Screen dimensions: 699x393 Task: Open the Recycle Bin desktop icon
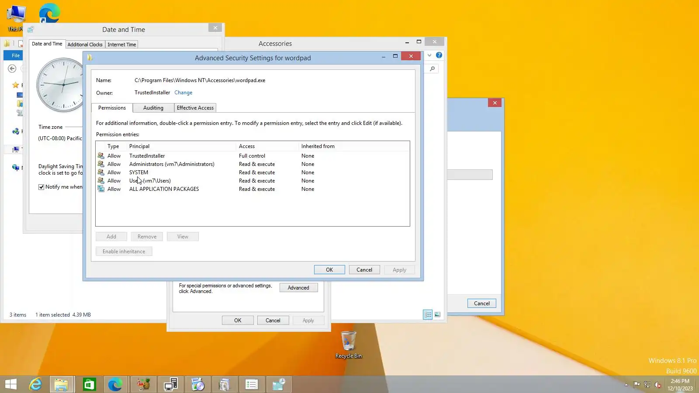tap(348, 345)
